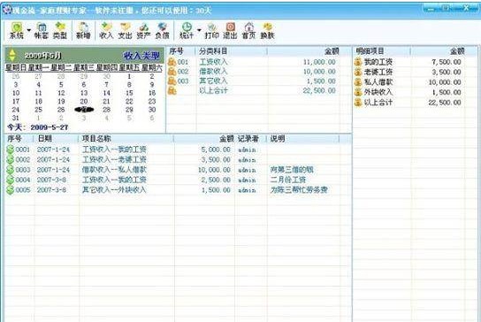Click the 退出 (Exit) toolbar icon

(x=230, y=31)
